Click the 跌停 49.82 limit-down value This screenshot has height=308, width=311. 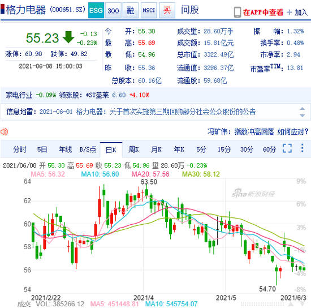point(79,54)
